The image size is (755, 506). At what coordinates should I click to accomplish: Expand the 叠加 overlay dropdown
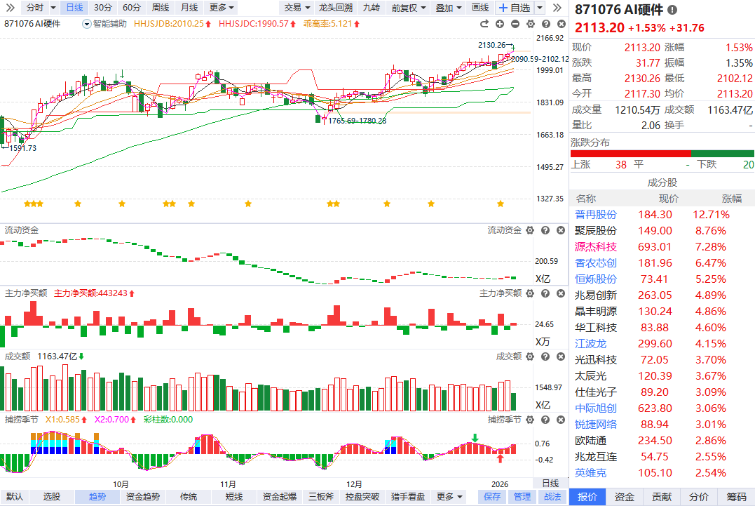point(448,8)
